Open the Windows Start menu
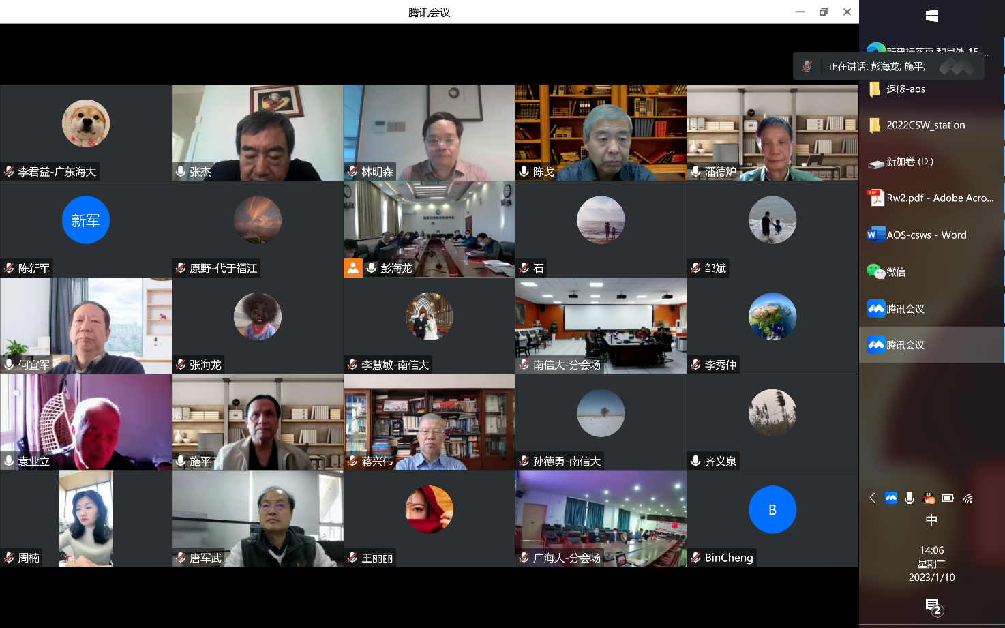The image size is (1005, 628). click(x=932, y=16)
